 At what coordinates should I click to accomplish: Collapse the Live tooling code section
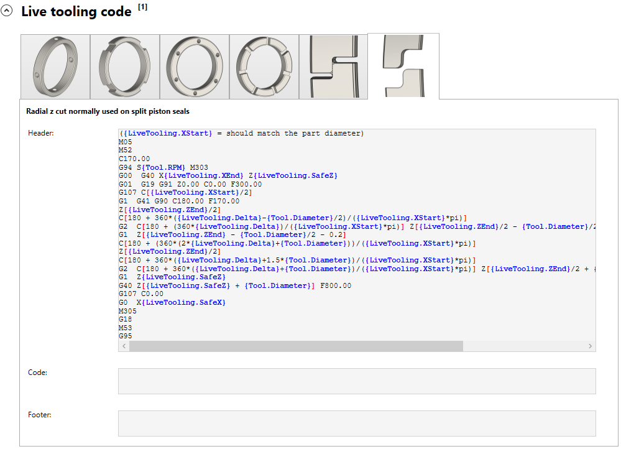tap(7, 12)
